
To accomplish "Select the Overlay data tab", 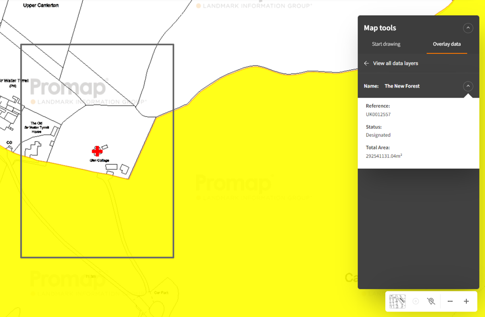I will (x=447, y=44).
